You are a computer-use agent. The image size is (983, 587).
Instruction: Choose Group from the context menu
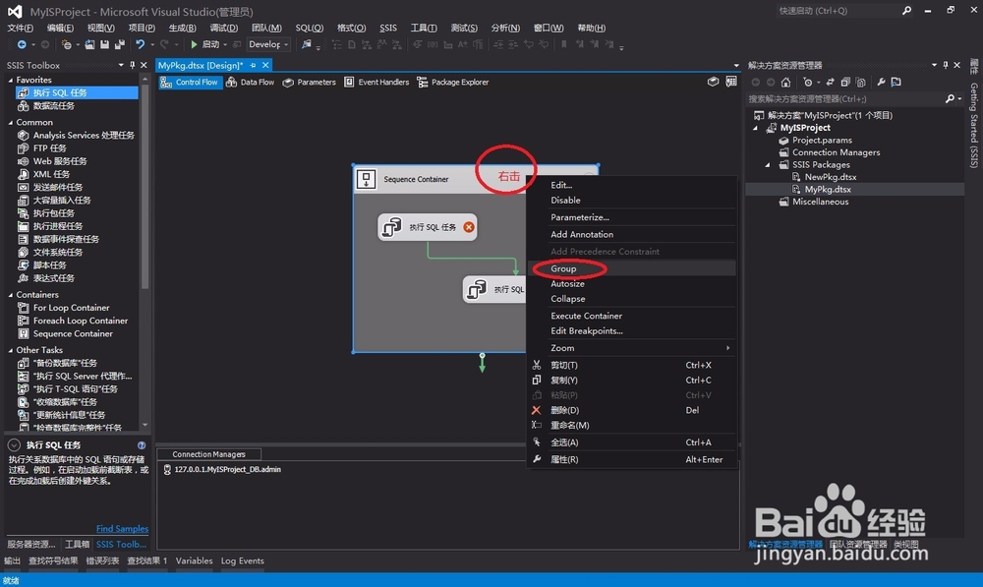coord(631,268)
